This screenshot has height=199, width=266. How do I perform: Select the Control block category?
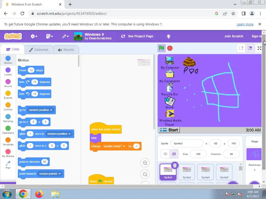(8, 106)
